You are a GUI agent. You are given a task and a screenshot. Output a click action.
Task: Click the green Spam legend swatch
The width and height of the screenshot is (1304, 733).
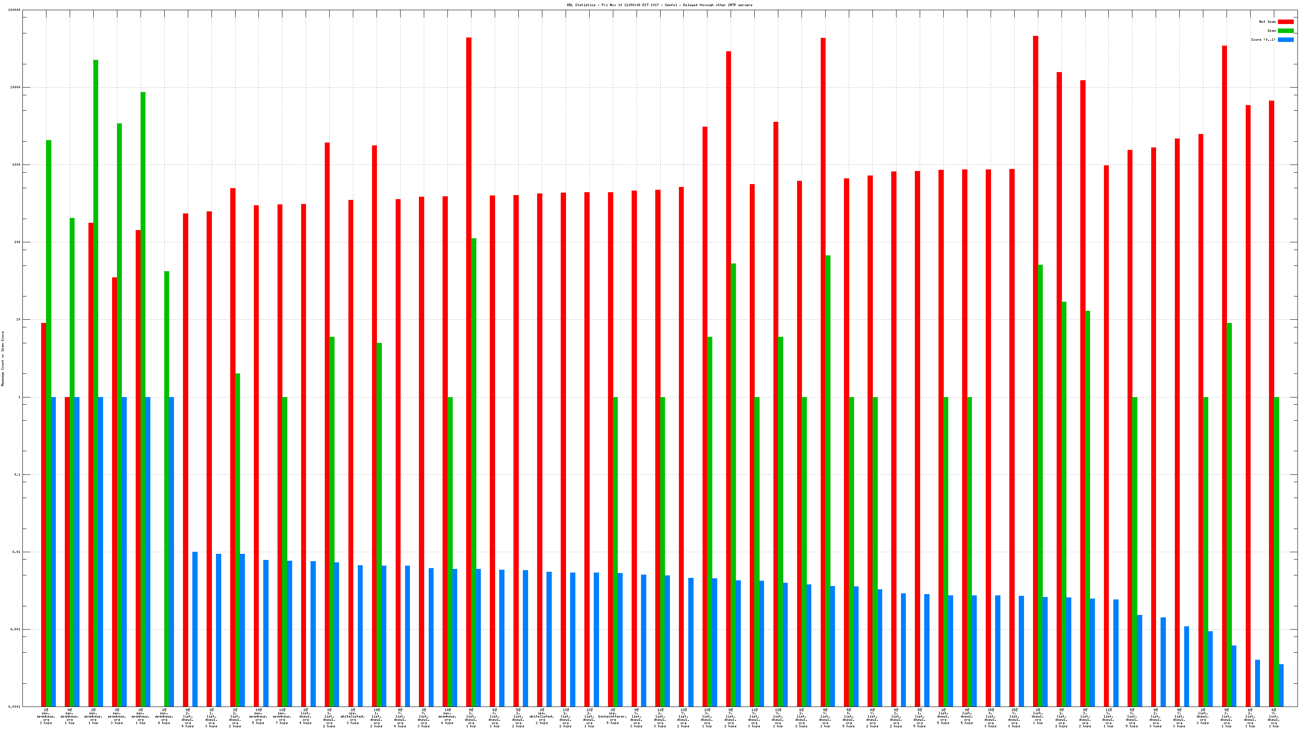1286,31
